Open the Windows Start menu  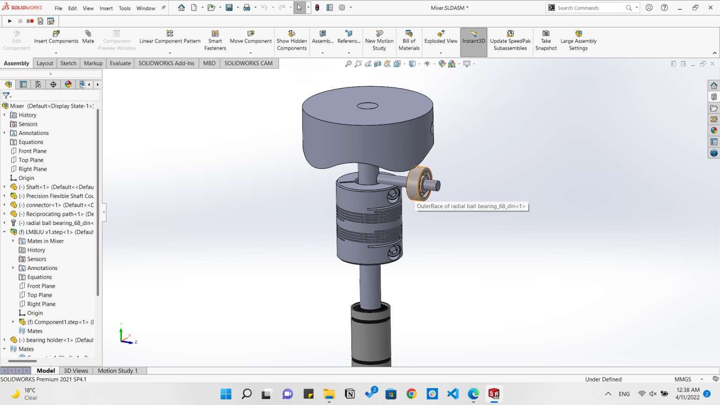(x=226, y=394)
